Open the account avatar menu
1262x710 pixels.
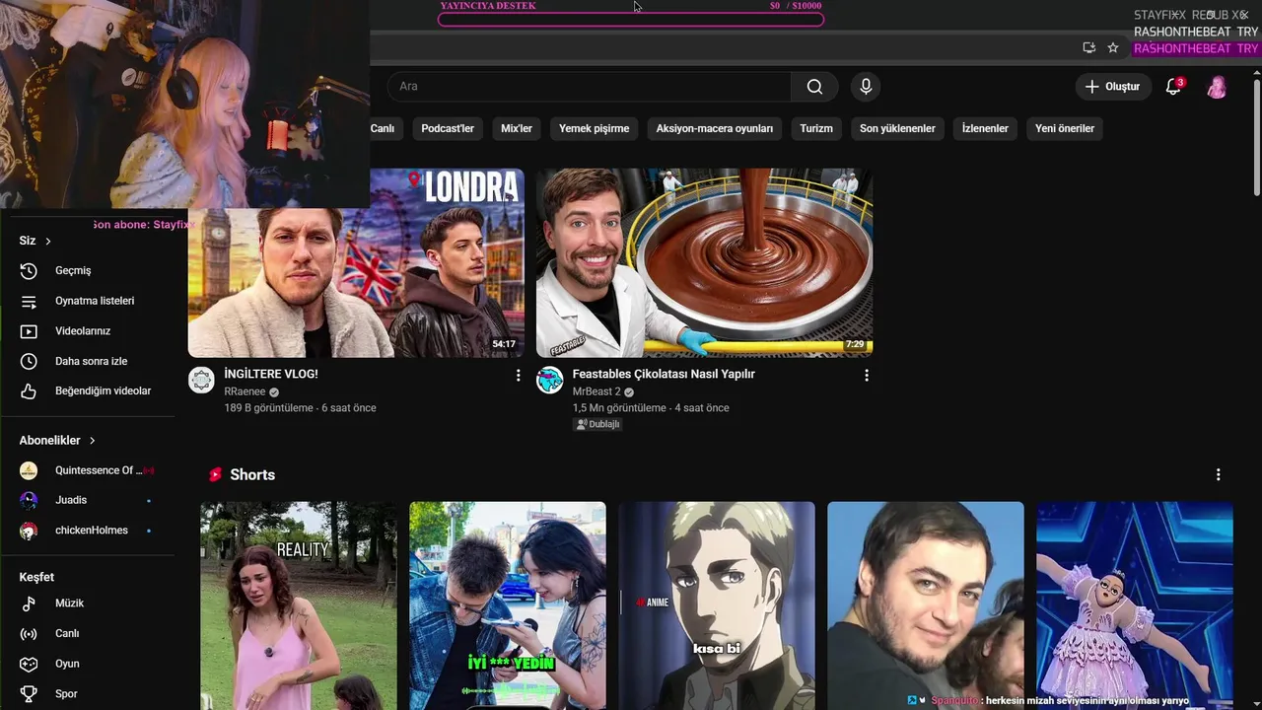1218,87
